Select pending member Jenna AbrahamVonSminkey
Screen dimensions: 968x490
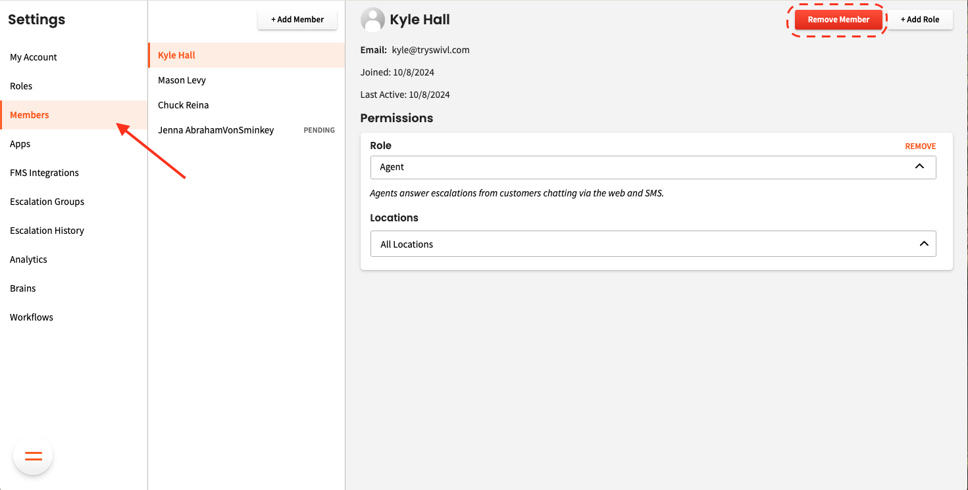point(216,130)
